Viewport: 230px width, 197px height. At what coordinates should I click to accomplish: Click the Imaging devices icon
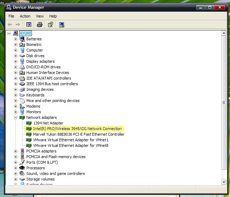click(x=22, y=89)
